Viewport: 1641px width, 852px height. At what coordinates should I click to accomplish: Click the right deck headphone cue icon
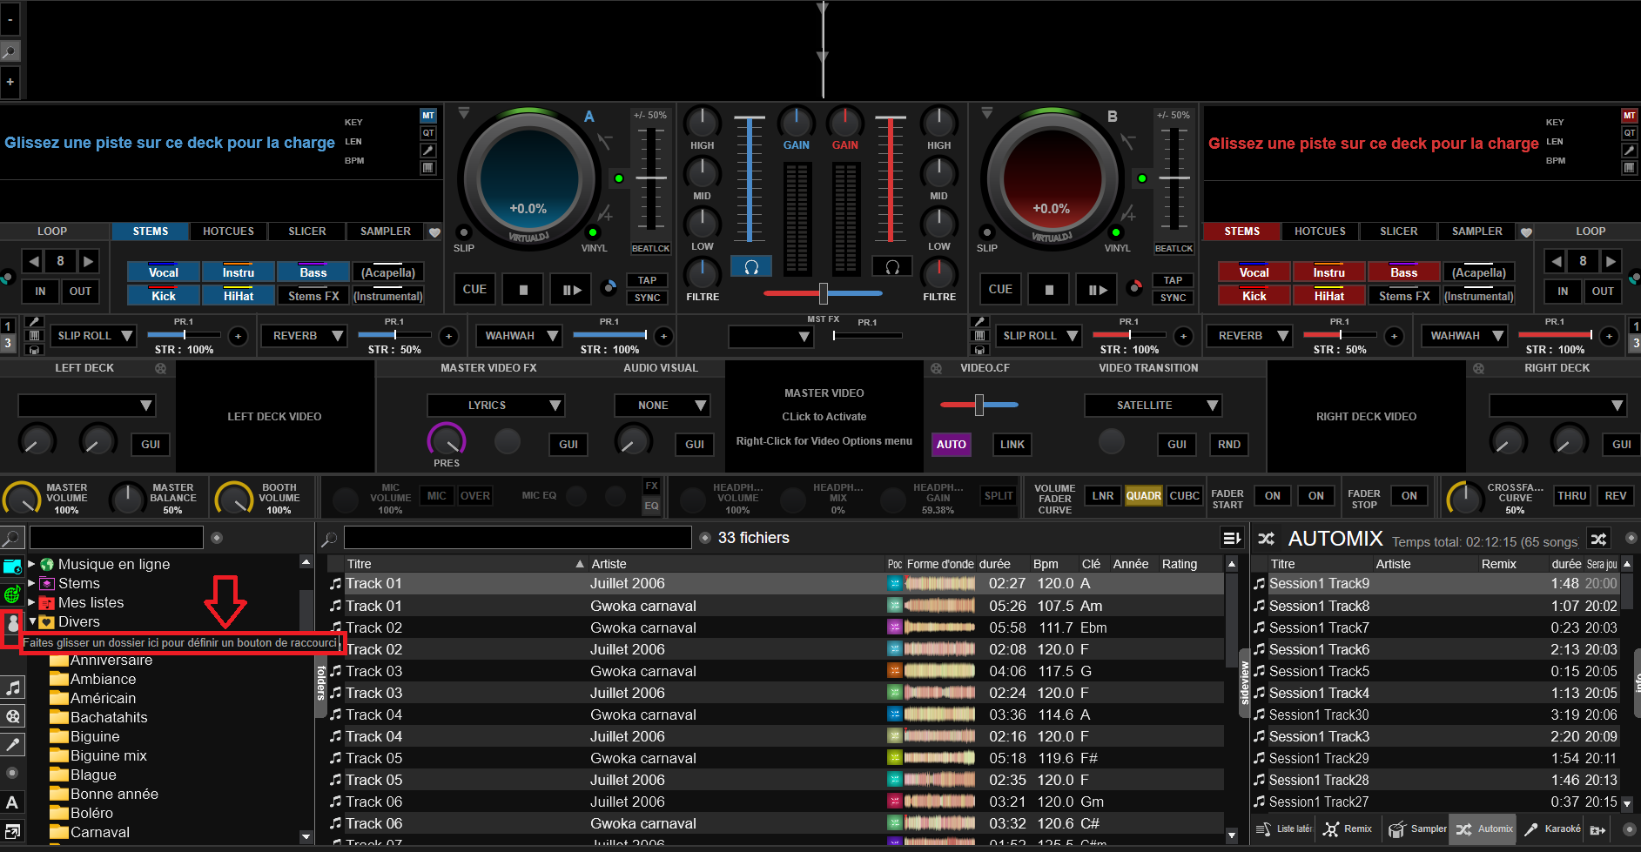pos(892,267)
